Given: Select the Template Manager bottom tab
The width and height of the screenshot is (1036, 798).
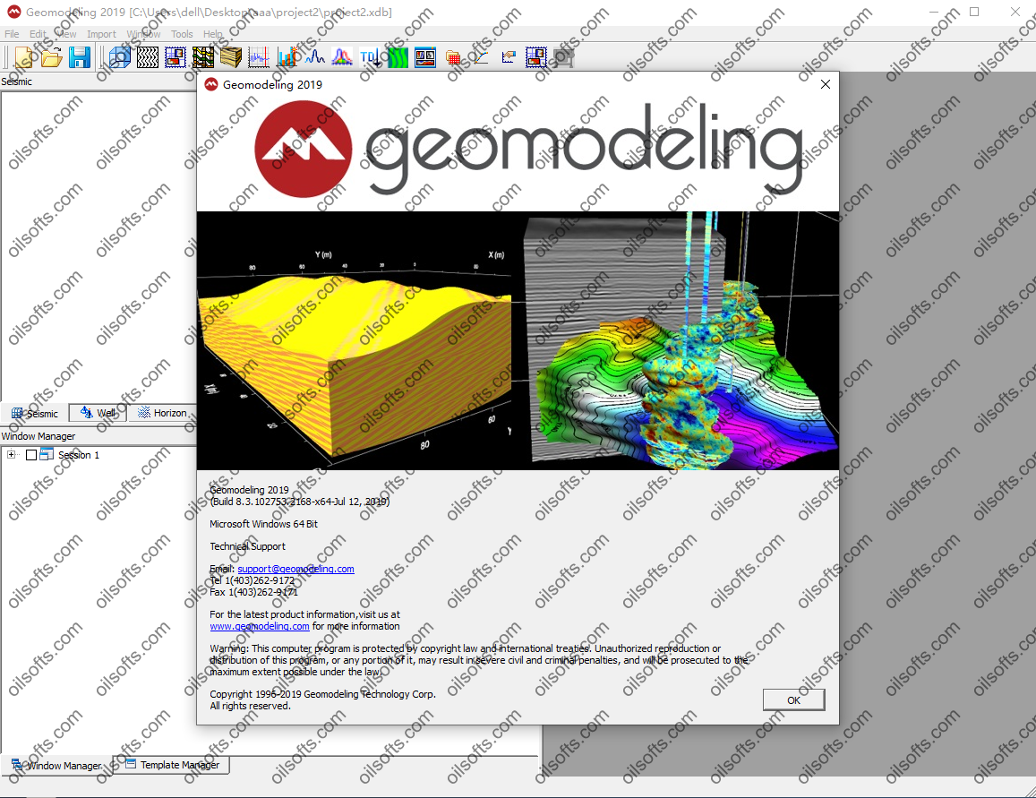Looking at the screenshot, I should click(x=172, y=765).
